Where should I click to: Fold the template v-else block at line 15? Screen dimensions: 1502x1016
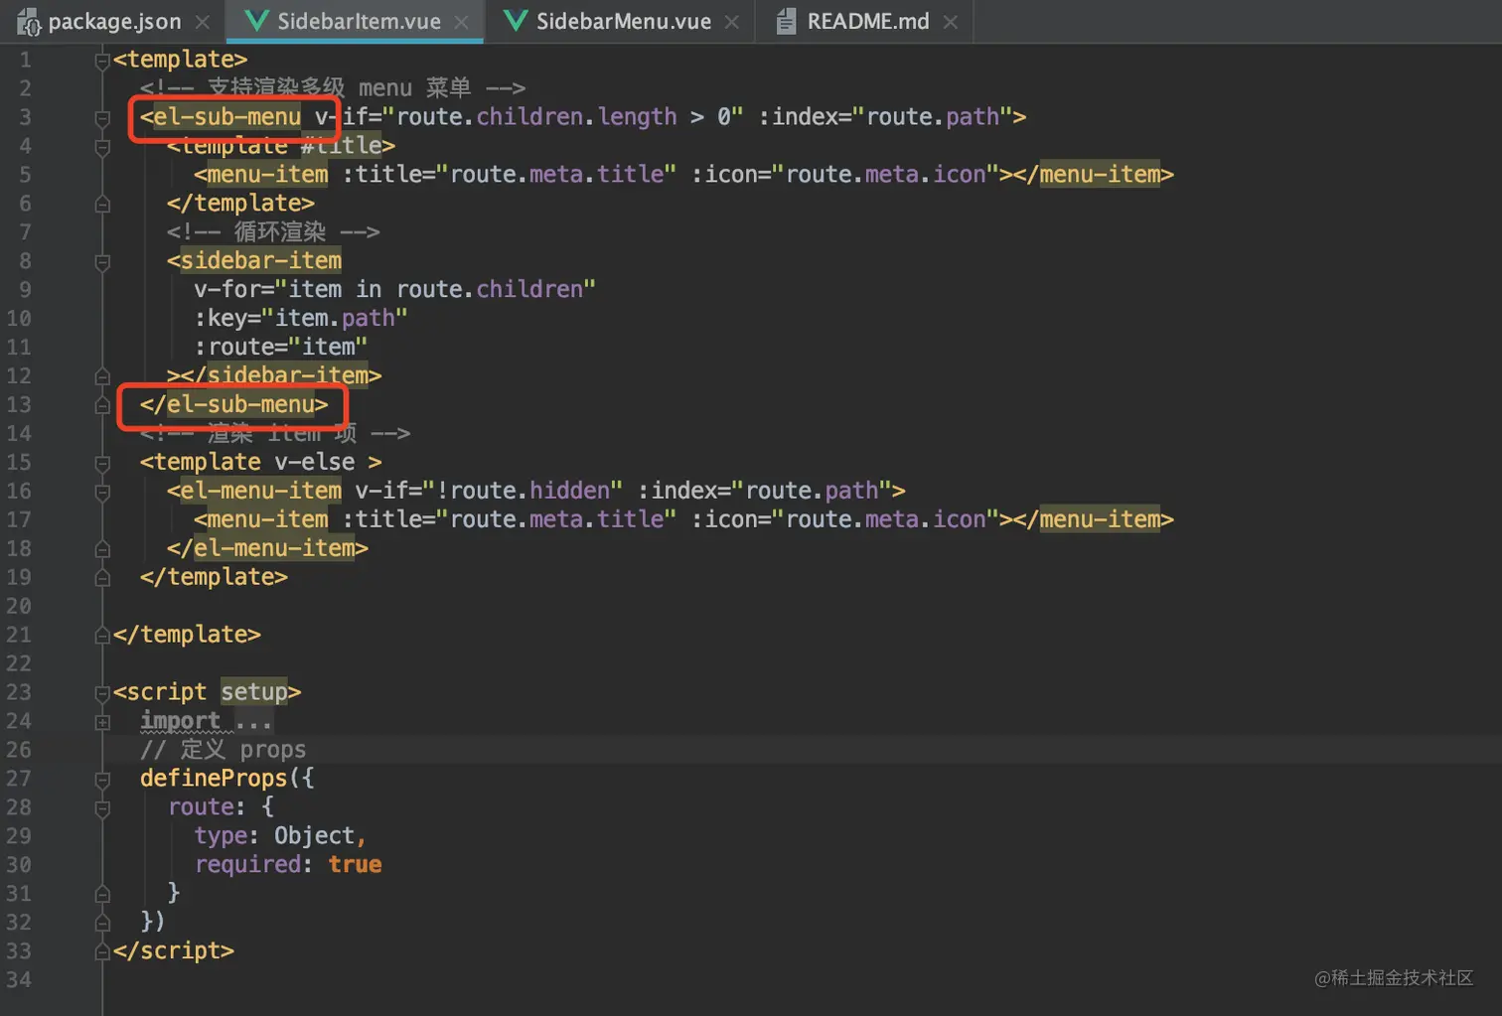pos(102,464)
